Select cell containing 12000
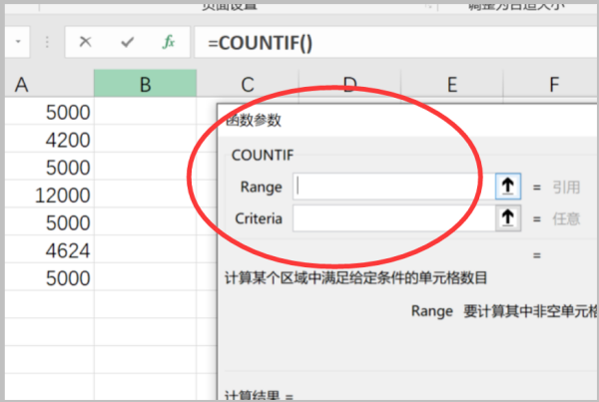 [49, 195]
